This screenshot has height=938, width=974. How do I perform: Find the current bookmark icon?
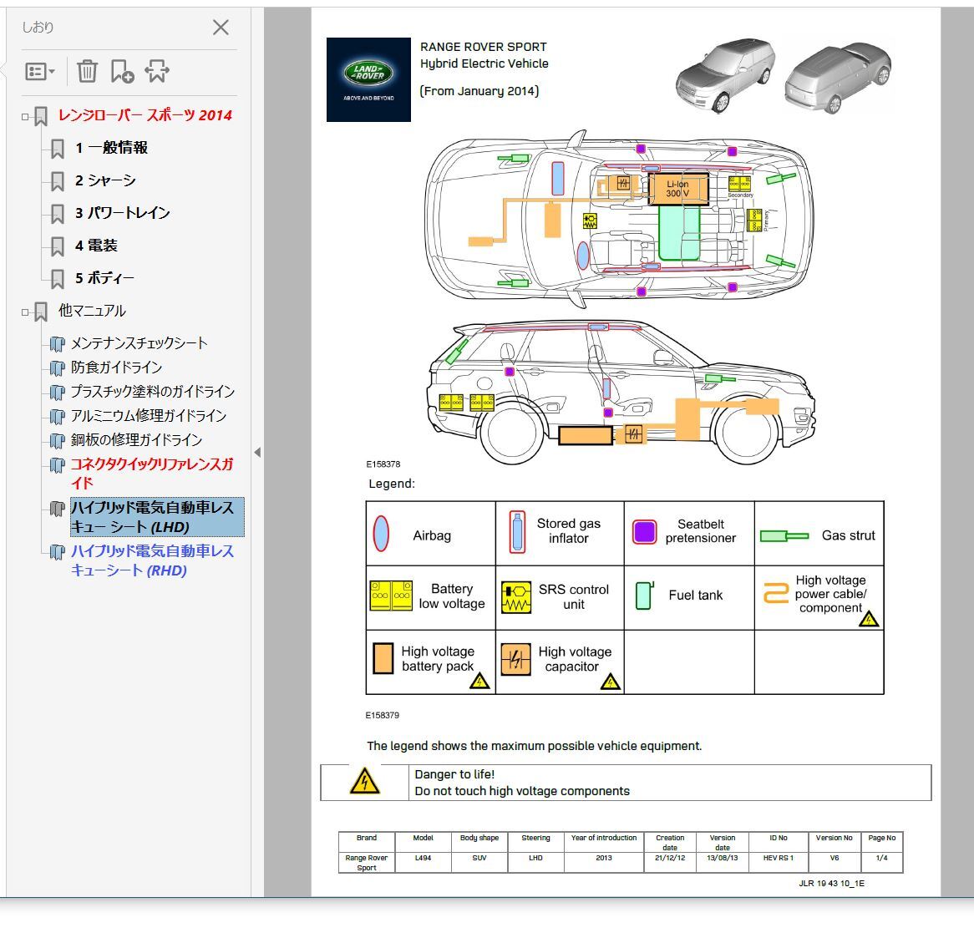(156, 72)
